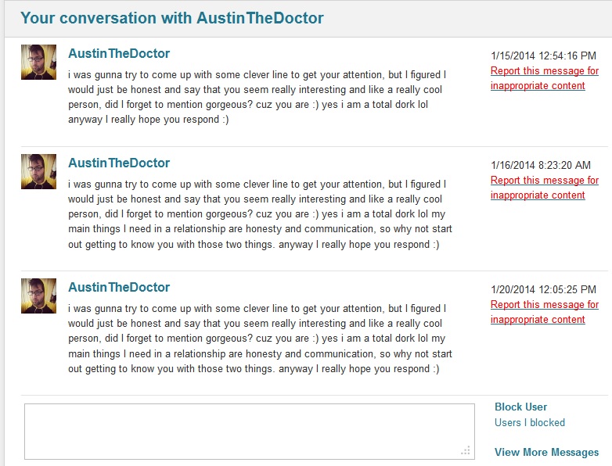Click the 1/16/2014 8:23:20 AM timestamp

pyautogui.click(x=541, y=165)
